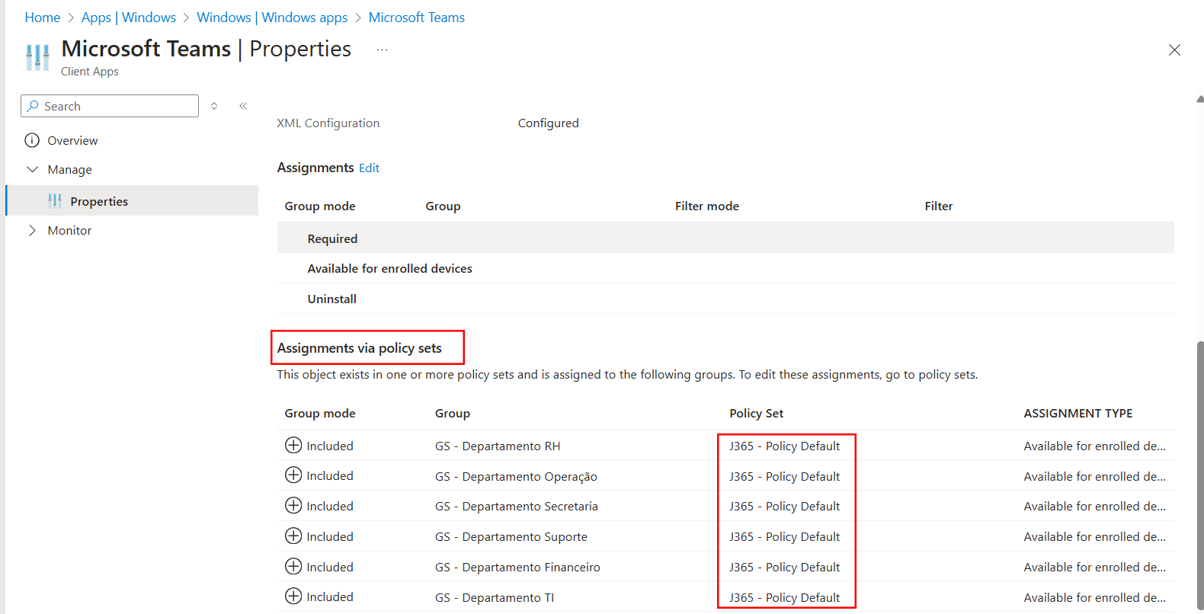The width and height of the screenshot is (1204, 614).
Task: Click the Group mode column header in Assignments
Action: tap(320, 206)
